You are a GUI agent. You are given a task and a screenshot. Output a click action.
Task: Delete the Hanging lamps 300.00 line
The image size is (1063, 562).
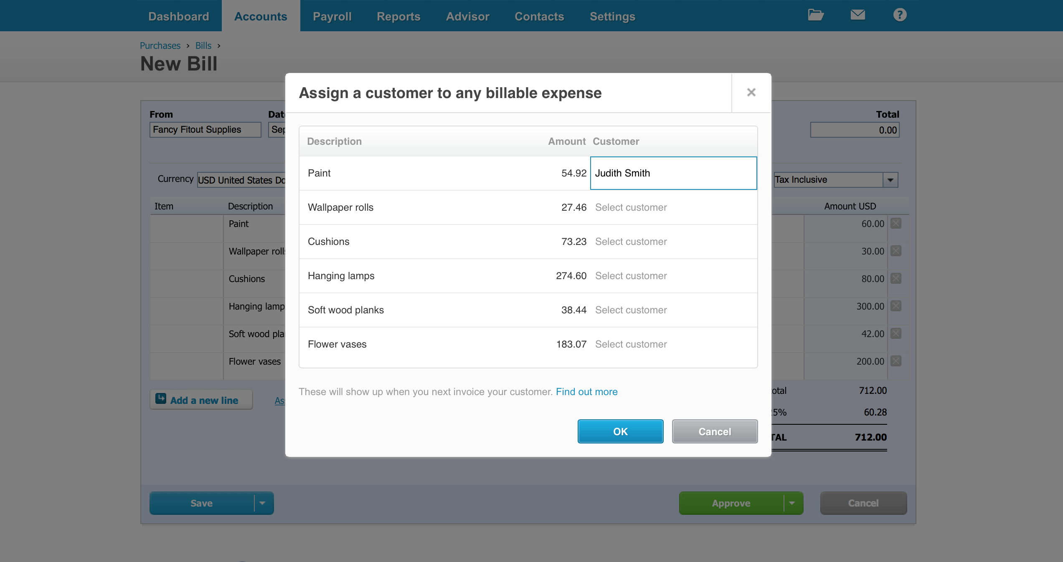pyautogui.click(x=896, y=306)
